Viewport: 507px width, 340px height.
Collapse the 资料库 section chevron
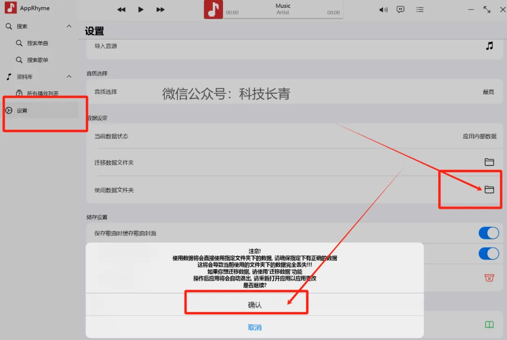tap(69, 76)
